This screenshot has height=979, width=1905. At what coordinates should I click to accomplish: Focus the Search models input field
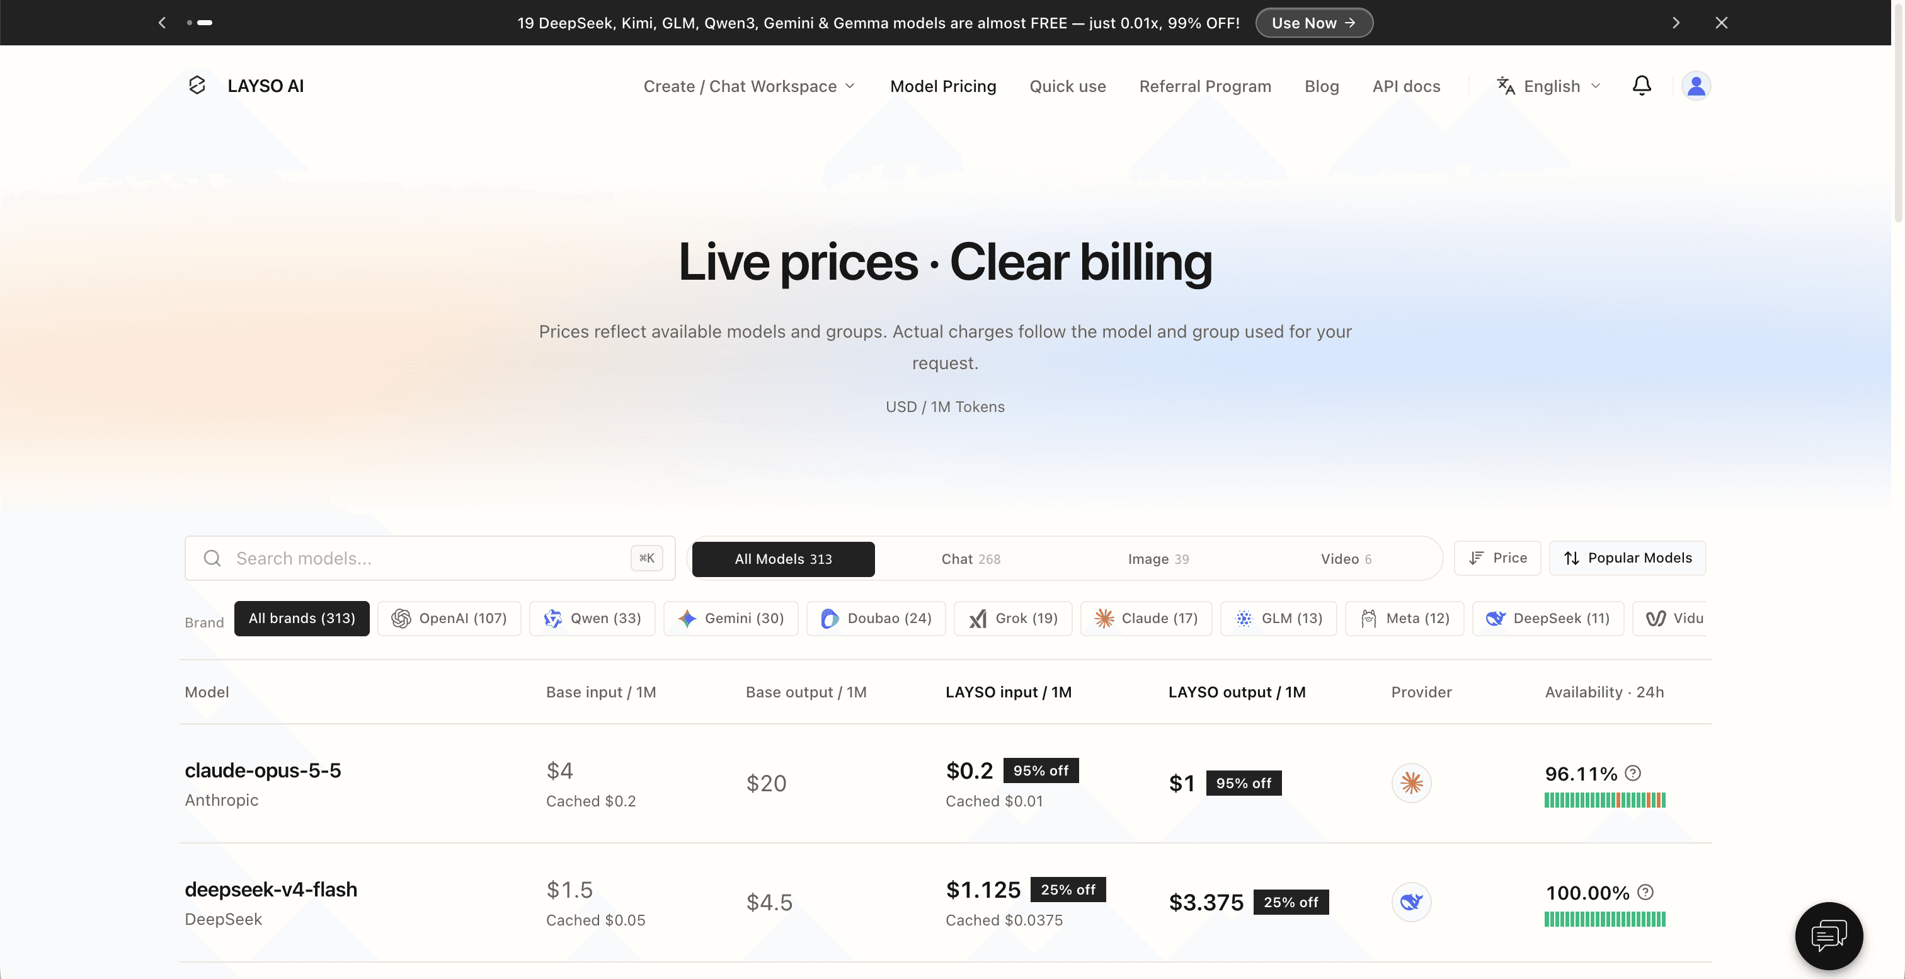[430, 558]
